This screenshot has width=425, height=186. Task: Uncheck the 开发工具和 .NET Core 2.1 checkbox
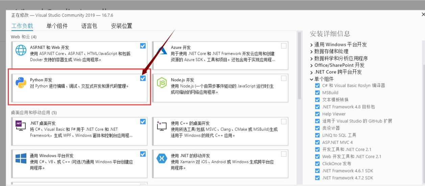[317, 149]
